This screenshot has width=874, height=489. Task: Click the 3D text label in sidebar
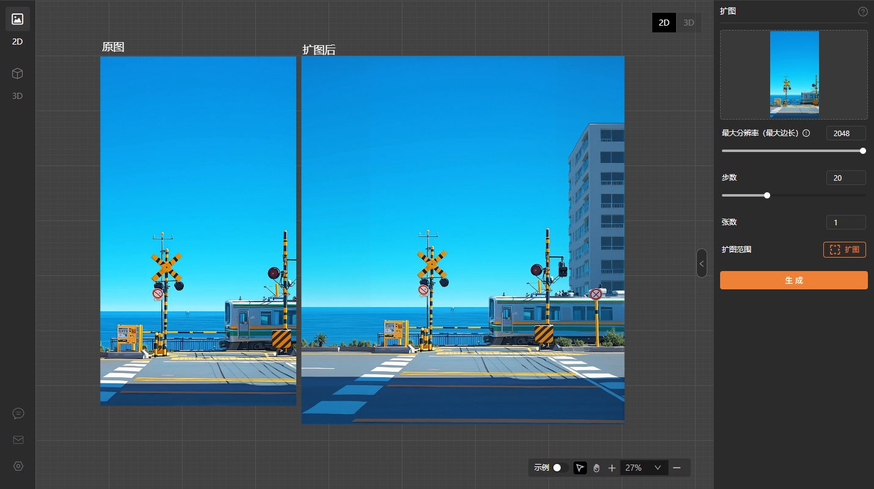18,96
